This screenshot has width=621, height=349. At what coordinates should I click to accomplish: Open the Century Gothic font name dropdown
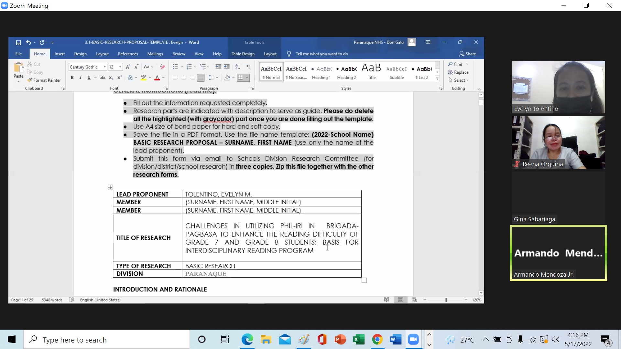104,67
